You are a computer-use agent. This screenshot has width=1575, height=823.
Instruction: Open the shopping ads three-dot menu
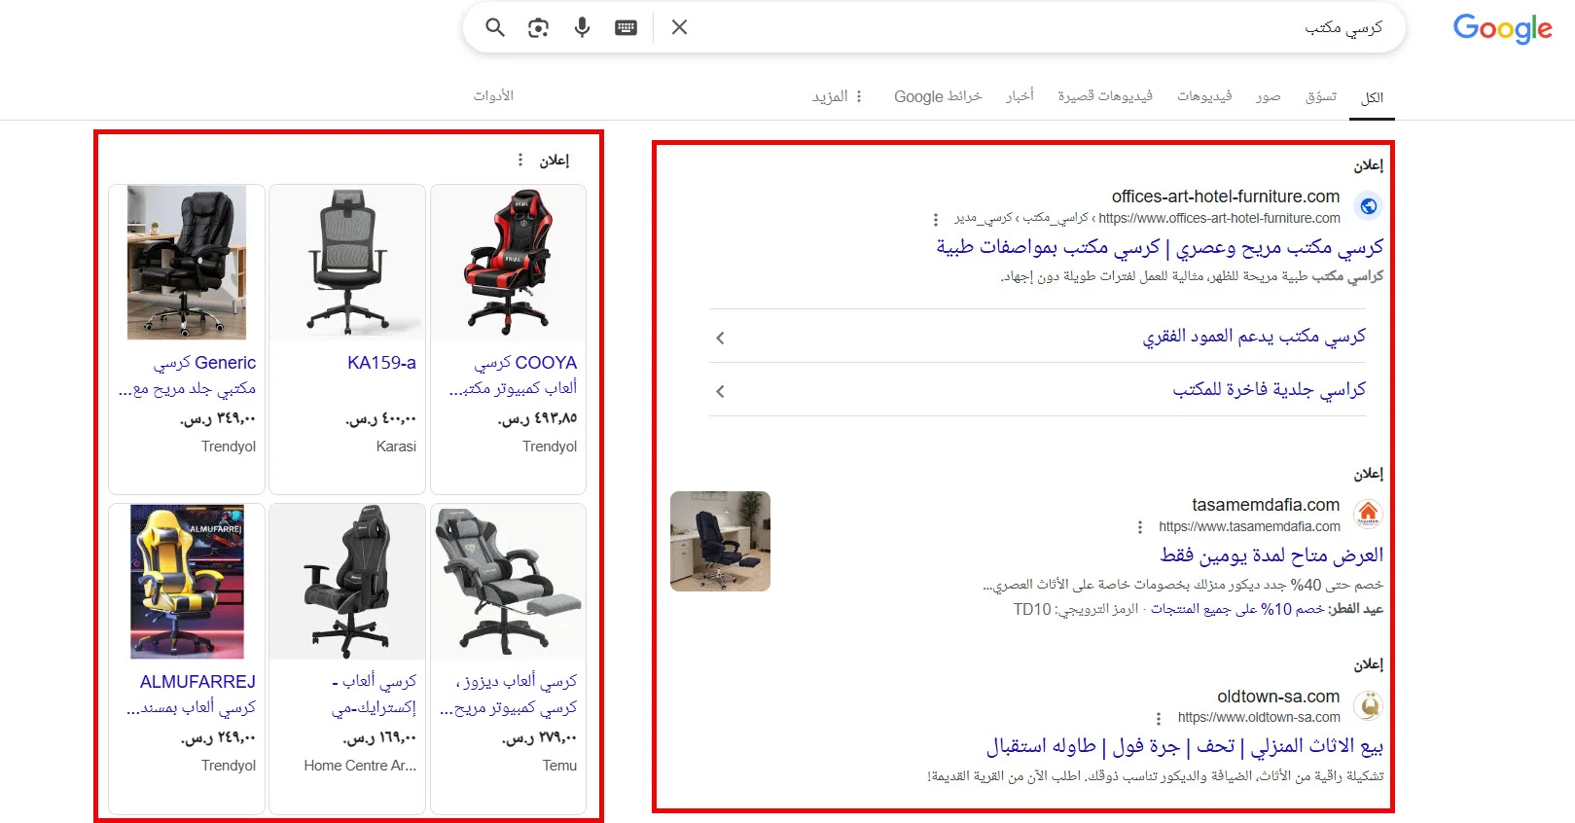click(520, 160)
